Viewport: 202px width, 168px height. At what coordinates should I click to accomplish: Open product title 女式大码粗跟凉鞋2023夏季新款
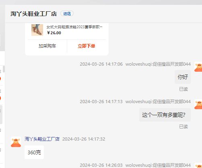[x=74, y=27]
